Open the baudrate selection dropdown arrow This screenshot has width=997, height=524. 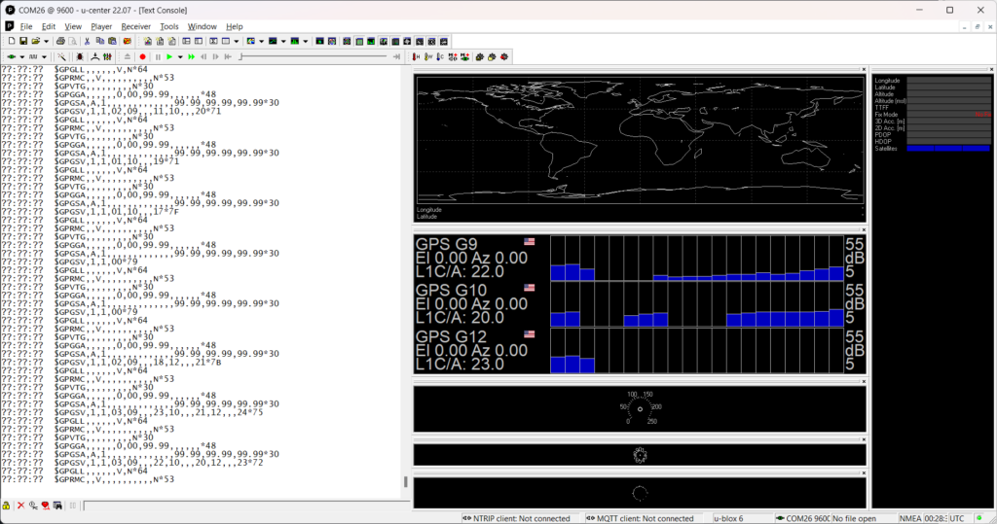tap(44, 57)
